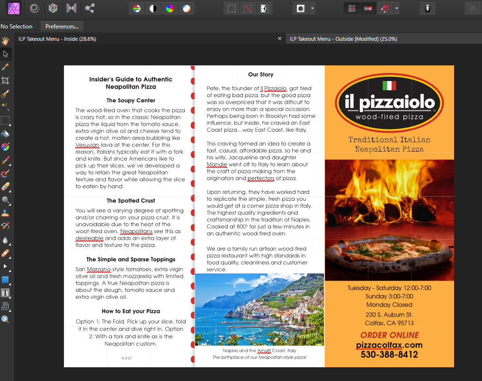Open the Develop persona
Viewport: 482px width, 381px height.
tap(53, 9)
